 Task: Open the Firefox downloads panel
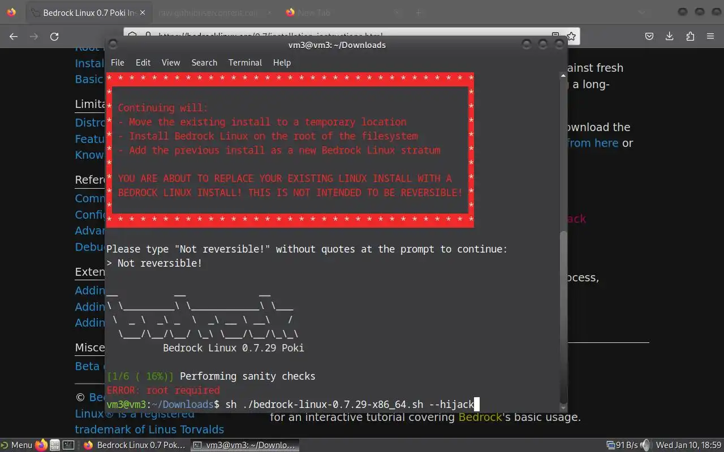pos(670,36)
